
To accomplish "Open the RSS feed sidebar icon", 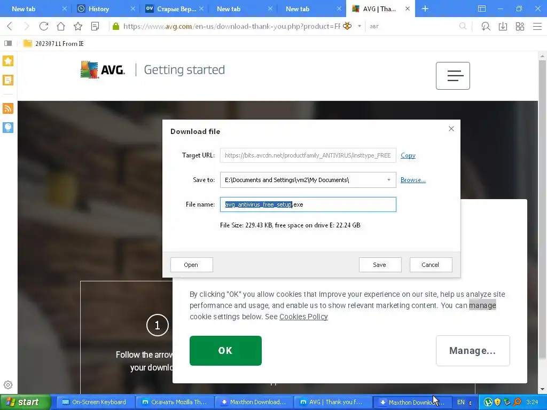I will pyautogui.click(x=8, y=108).
